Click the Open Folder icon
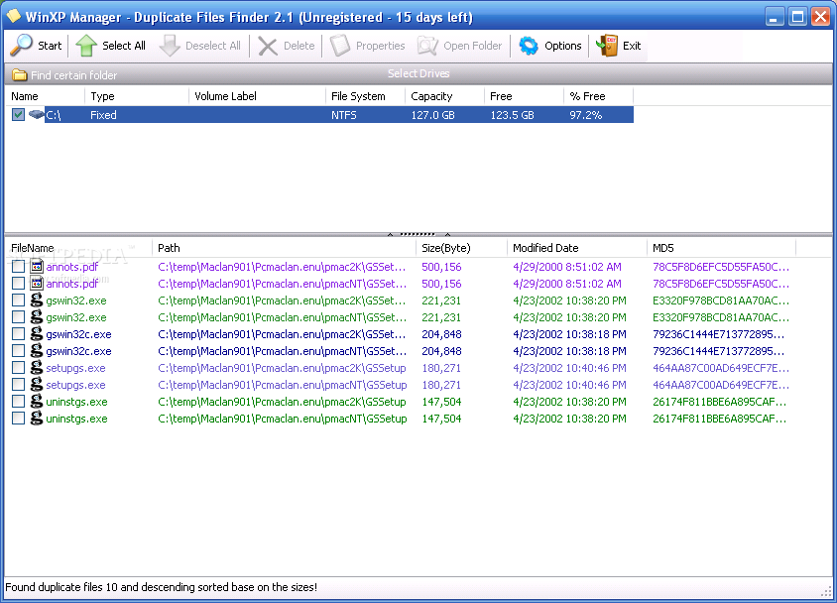 (x=427, y=46)
